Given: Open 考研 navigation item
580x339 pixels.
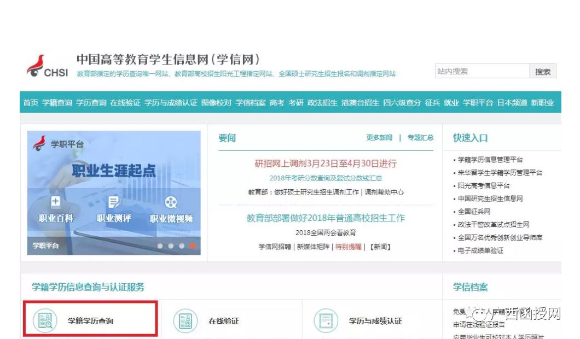Looking at the screenshot, I should click(x=296, y=102).
